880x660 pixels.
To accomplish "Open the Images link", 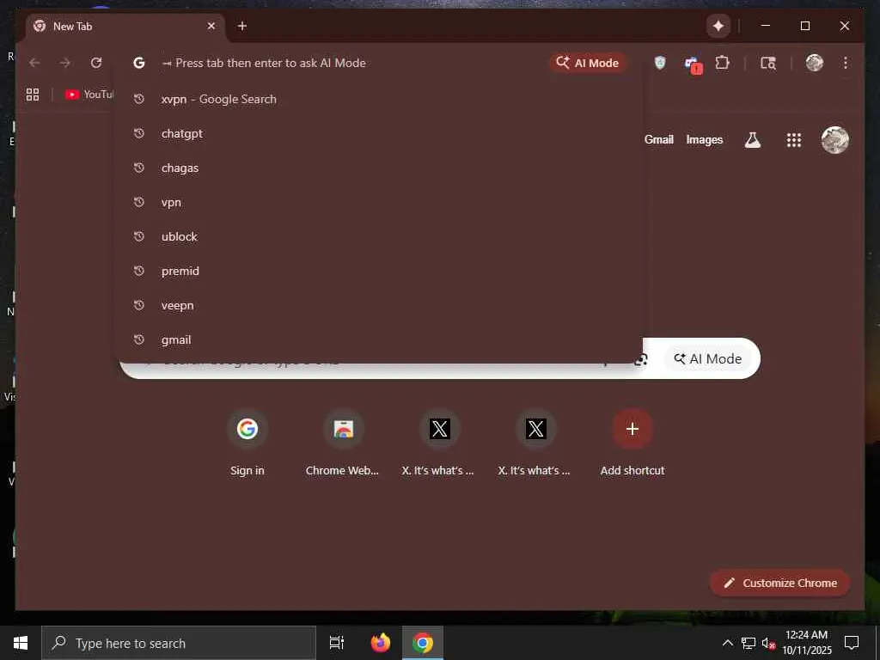I will coord(705,140).
